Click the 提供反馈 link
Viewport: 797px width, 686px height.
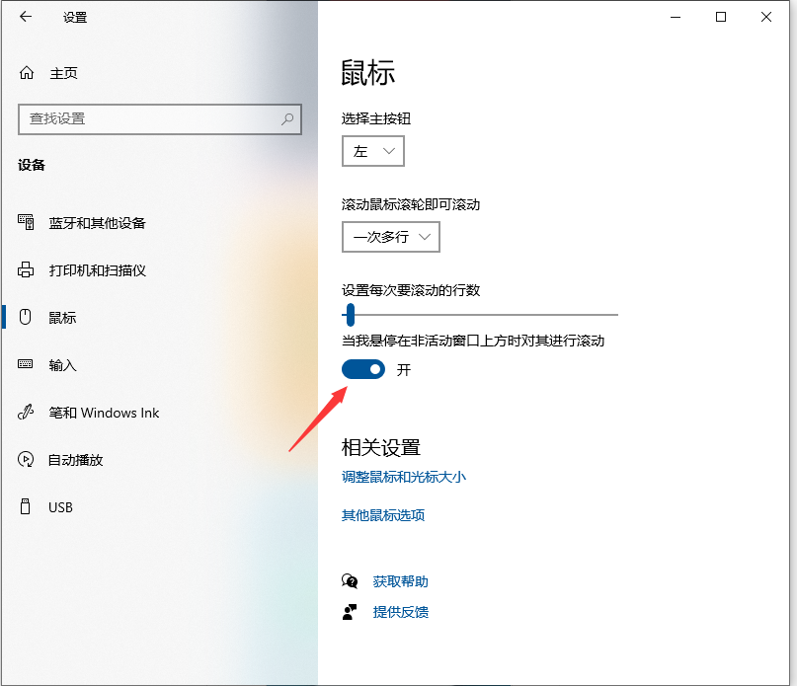pyautogui.click(x=400, y=612)
